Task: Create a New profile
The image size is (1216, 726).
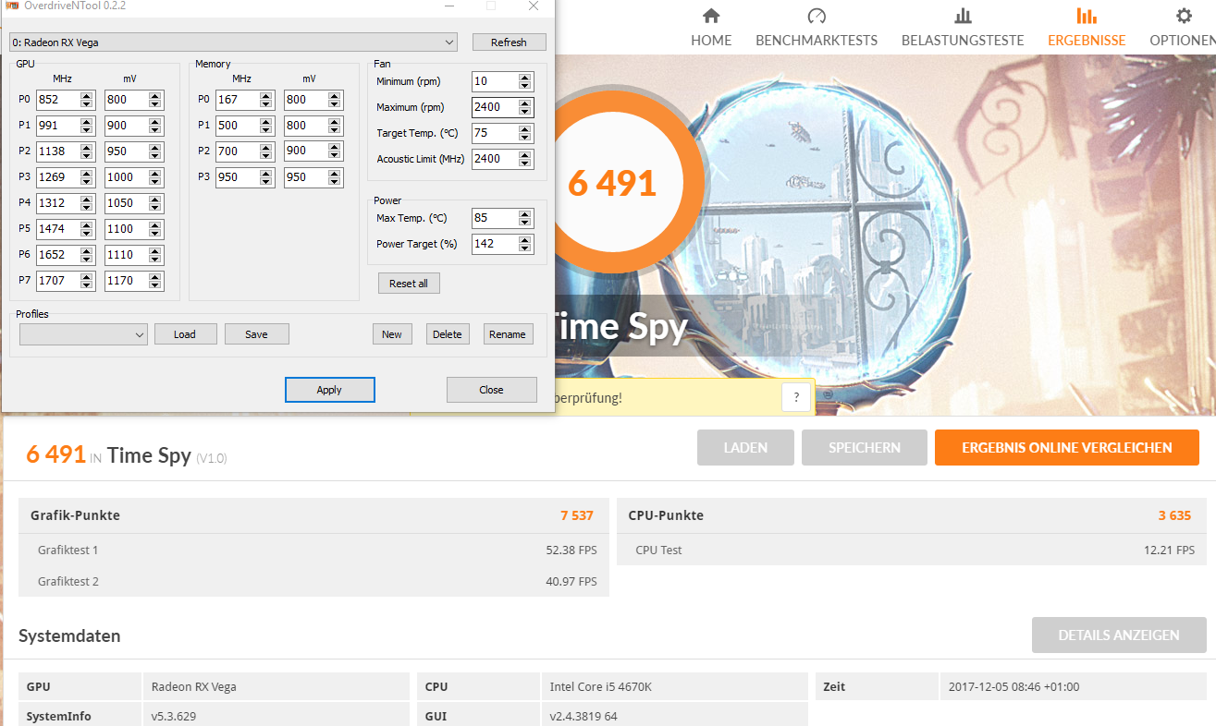Action: pos(392,334)
